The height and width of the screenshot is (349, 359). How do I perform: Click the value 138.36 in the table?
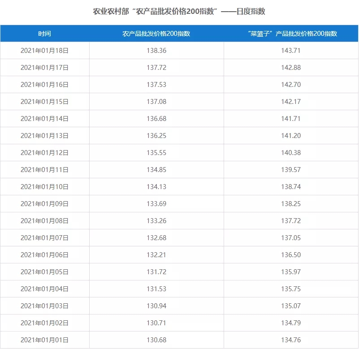pyautogui.click(x=156, y=51)
